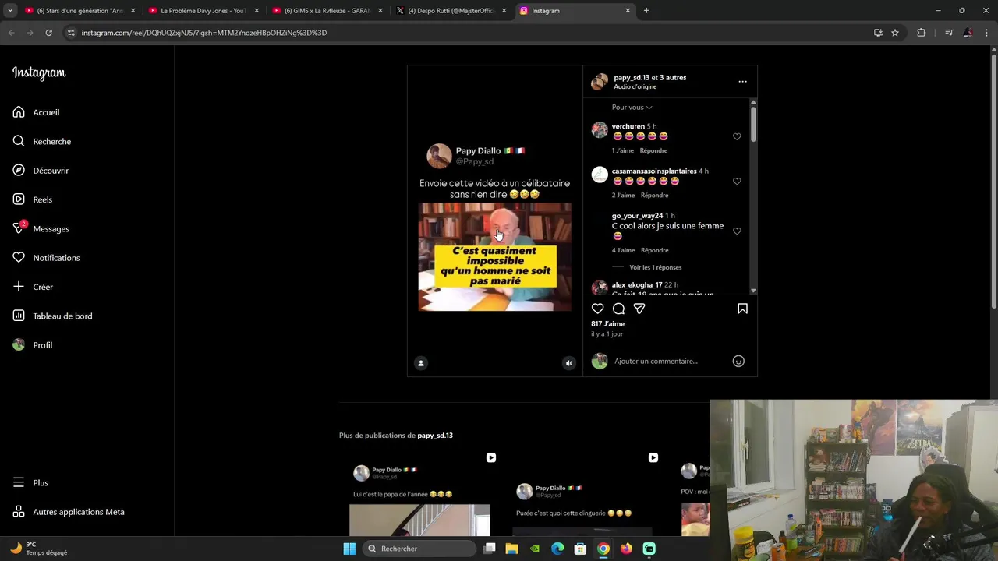This screenshot has height=561, width=998.
Task: Like casamansasoinsplantaires's comment
Action: tap(737, 181)
